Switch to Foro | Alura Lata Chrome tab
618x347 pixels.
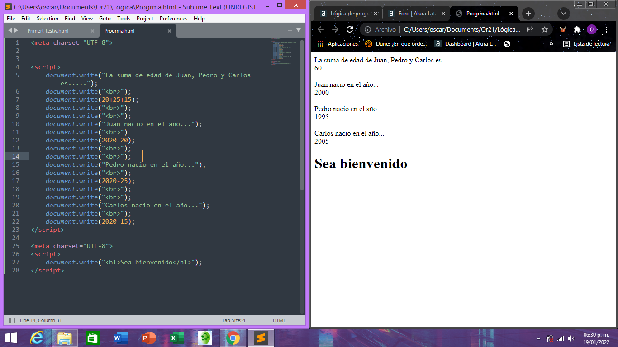pyautogui.click(x=417, y=14)
